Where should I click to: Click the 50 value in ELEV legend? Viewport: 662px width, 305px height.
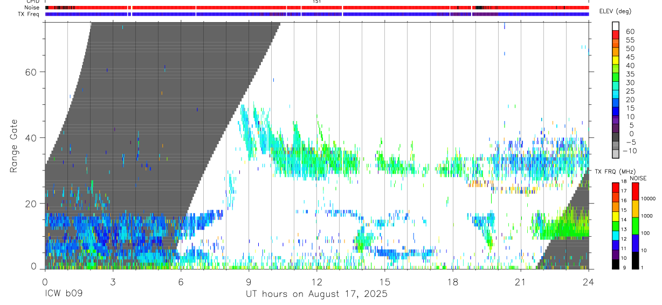[x=630, y=48]
